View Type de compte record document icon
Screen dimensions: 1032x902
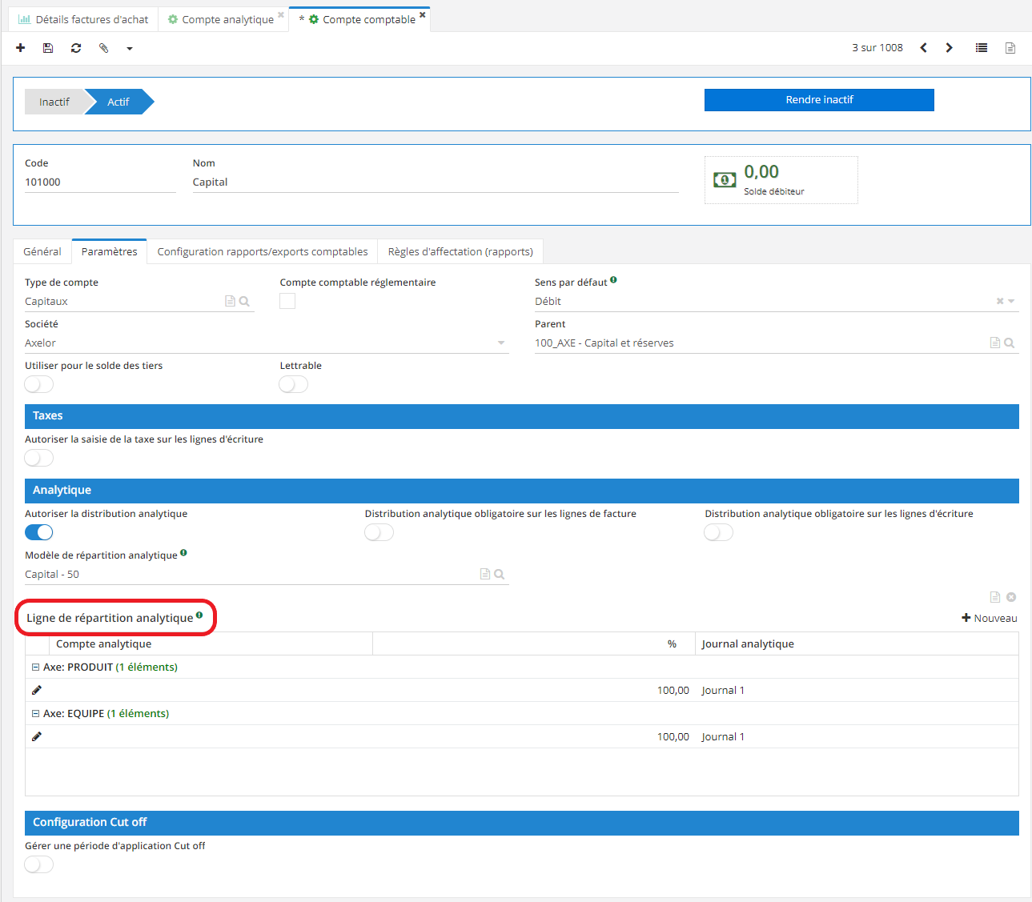tap(230, 302)
